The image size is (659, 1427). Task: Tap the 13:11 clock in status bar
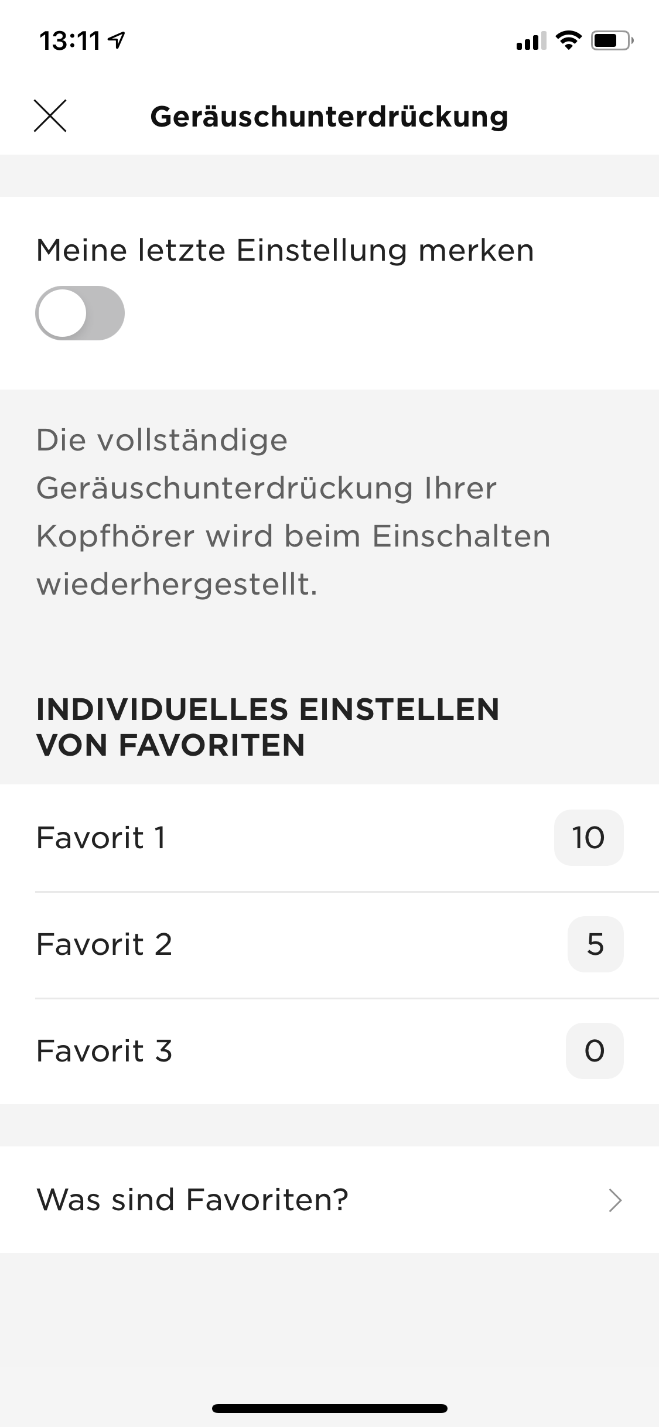pos(70,41)
